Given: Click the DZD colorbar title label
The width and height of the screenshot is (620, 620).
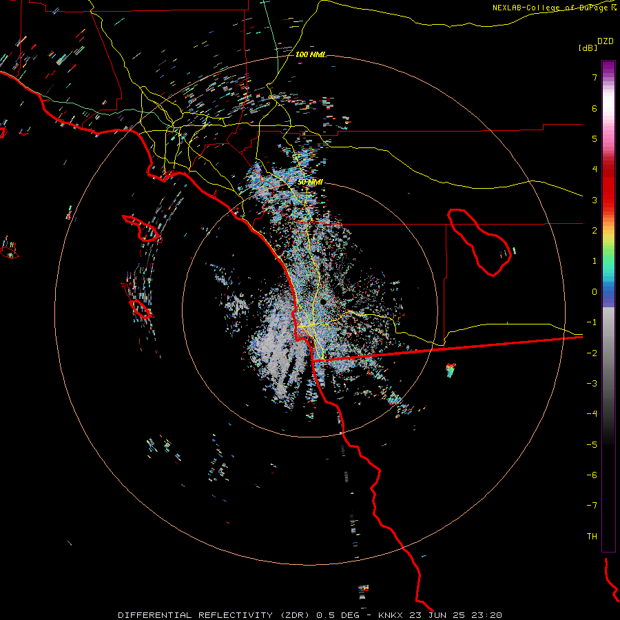Looking at the screenshot, I should (x=606, y=41).
